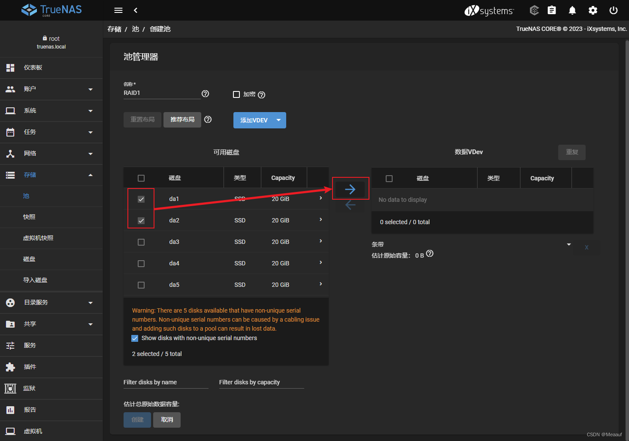Focus the Filter disks by capacity field

click(262, 383)
